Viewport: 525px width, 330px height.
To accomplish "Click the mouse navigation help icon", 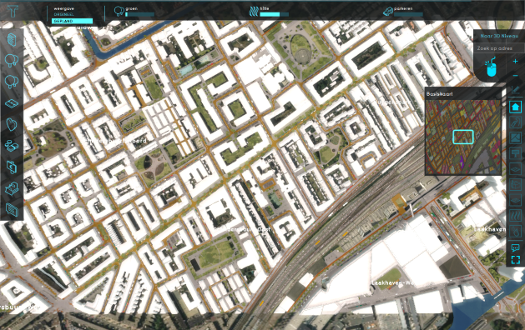I will coord(491,67).
